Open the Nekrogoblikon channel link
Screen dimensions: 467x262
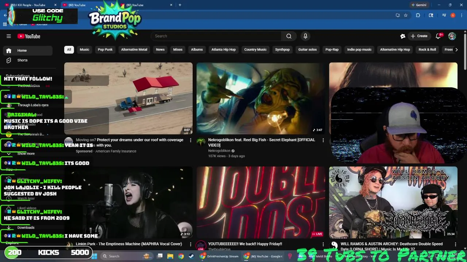pyautogui.click(x=219, y=151)
